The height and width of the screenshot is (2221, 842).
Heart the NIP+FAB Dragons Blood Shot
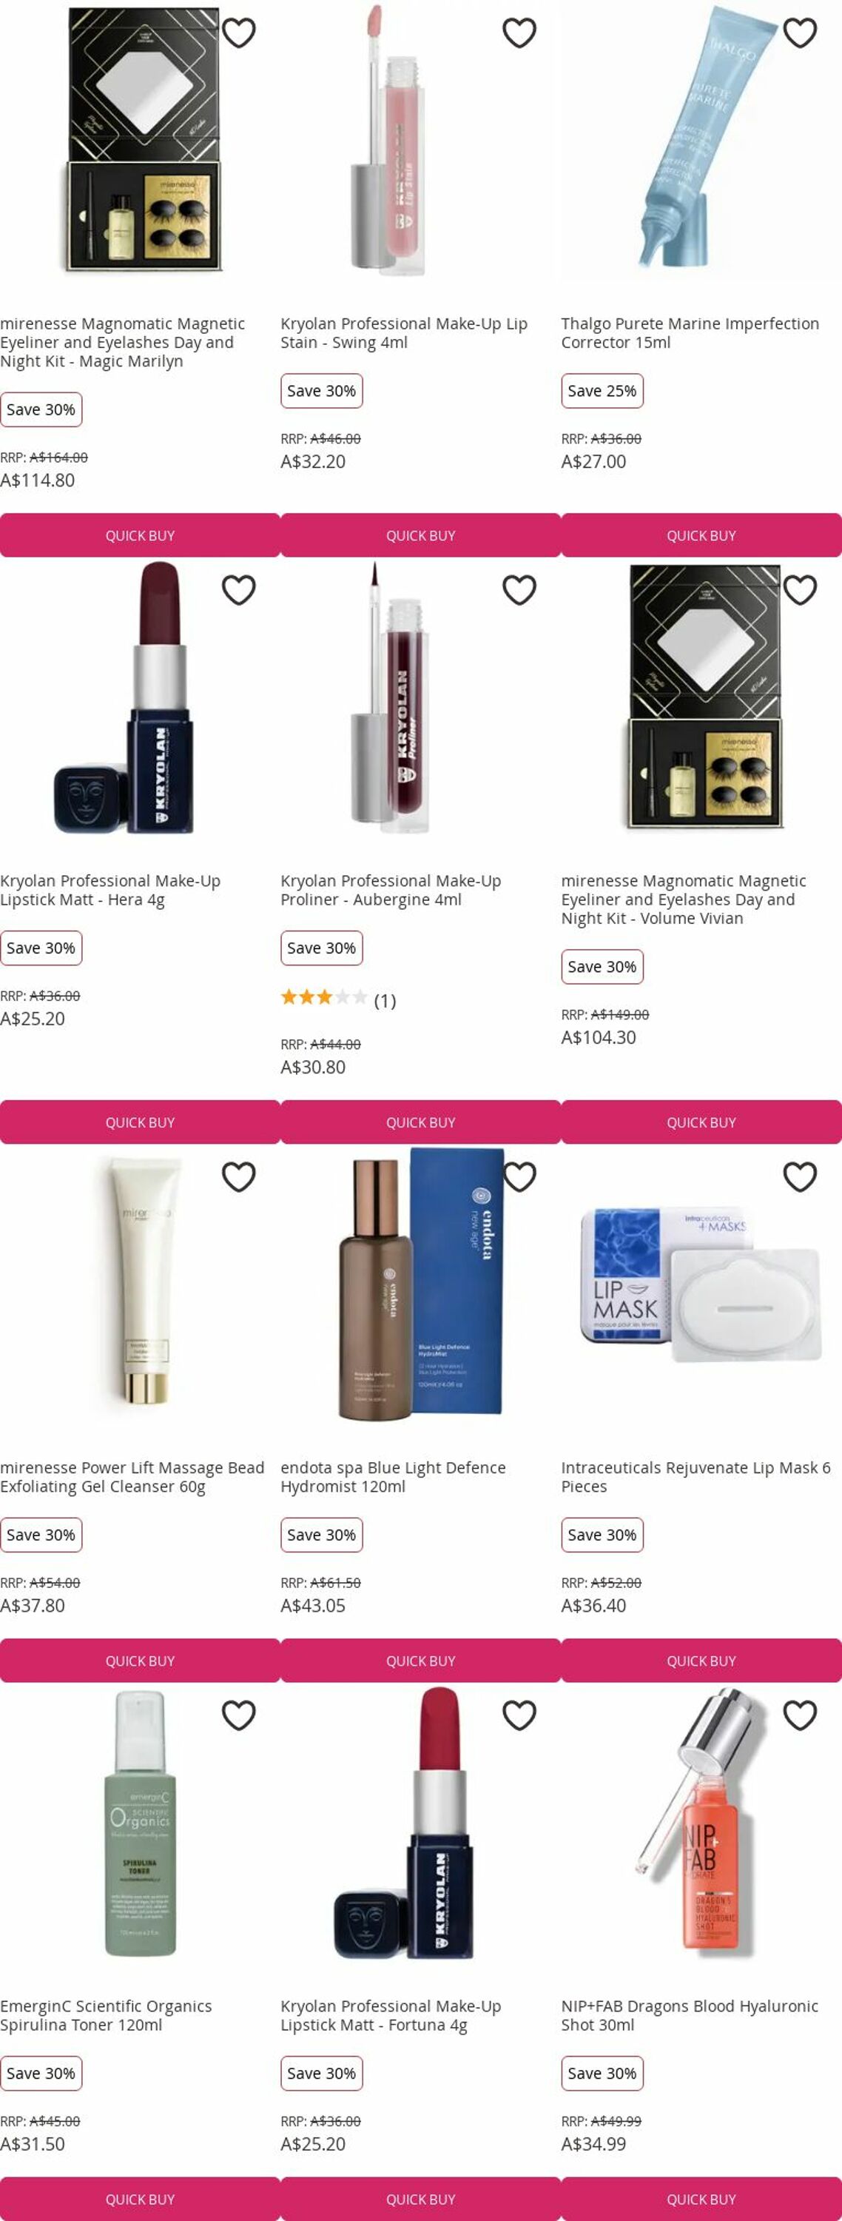click(x=800, y=1715)
